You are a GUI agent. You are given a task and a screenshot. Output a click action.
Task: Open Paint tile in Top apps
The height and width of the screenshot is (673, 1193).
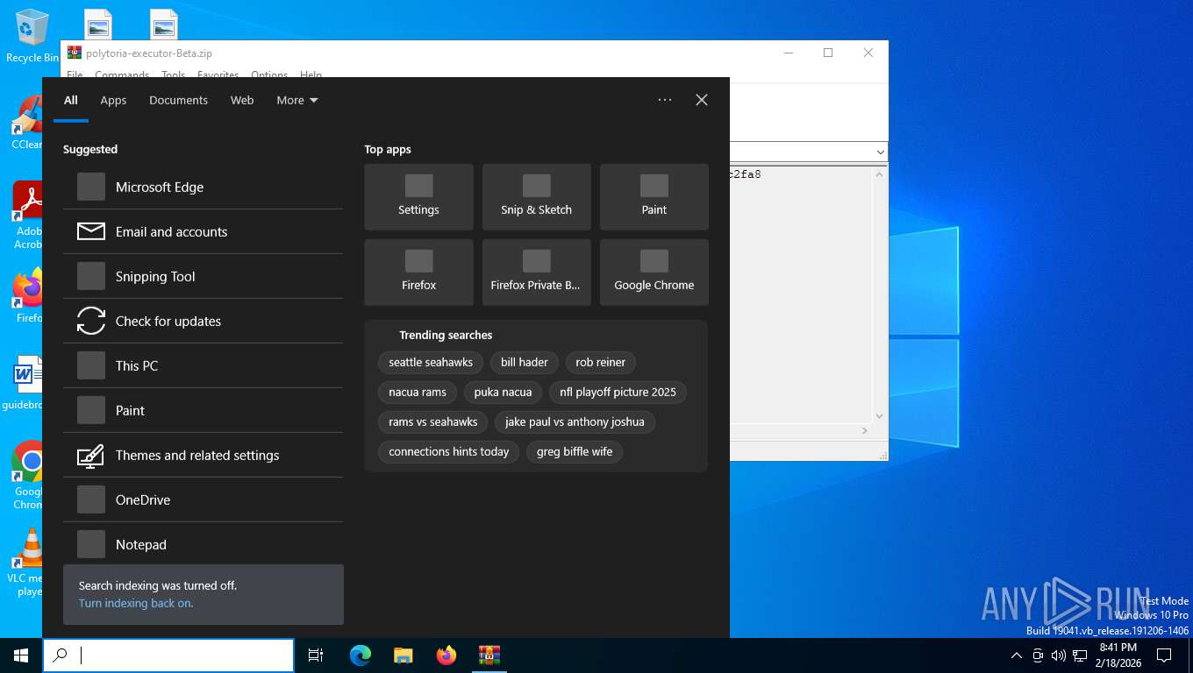coord(654,197)
